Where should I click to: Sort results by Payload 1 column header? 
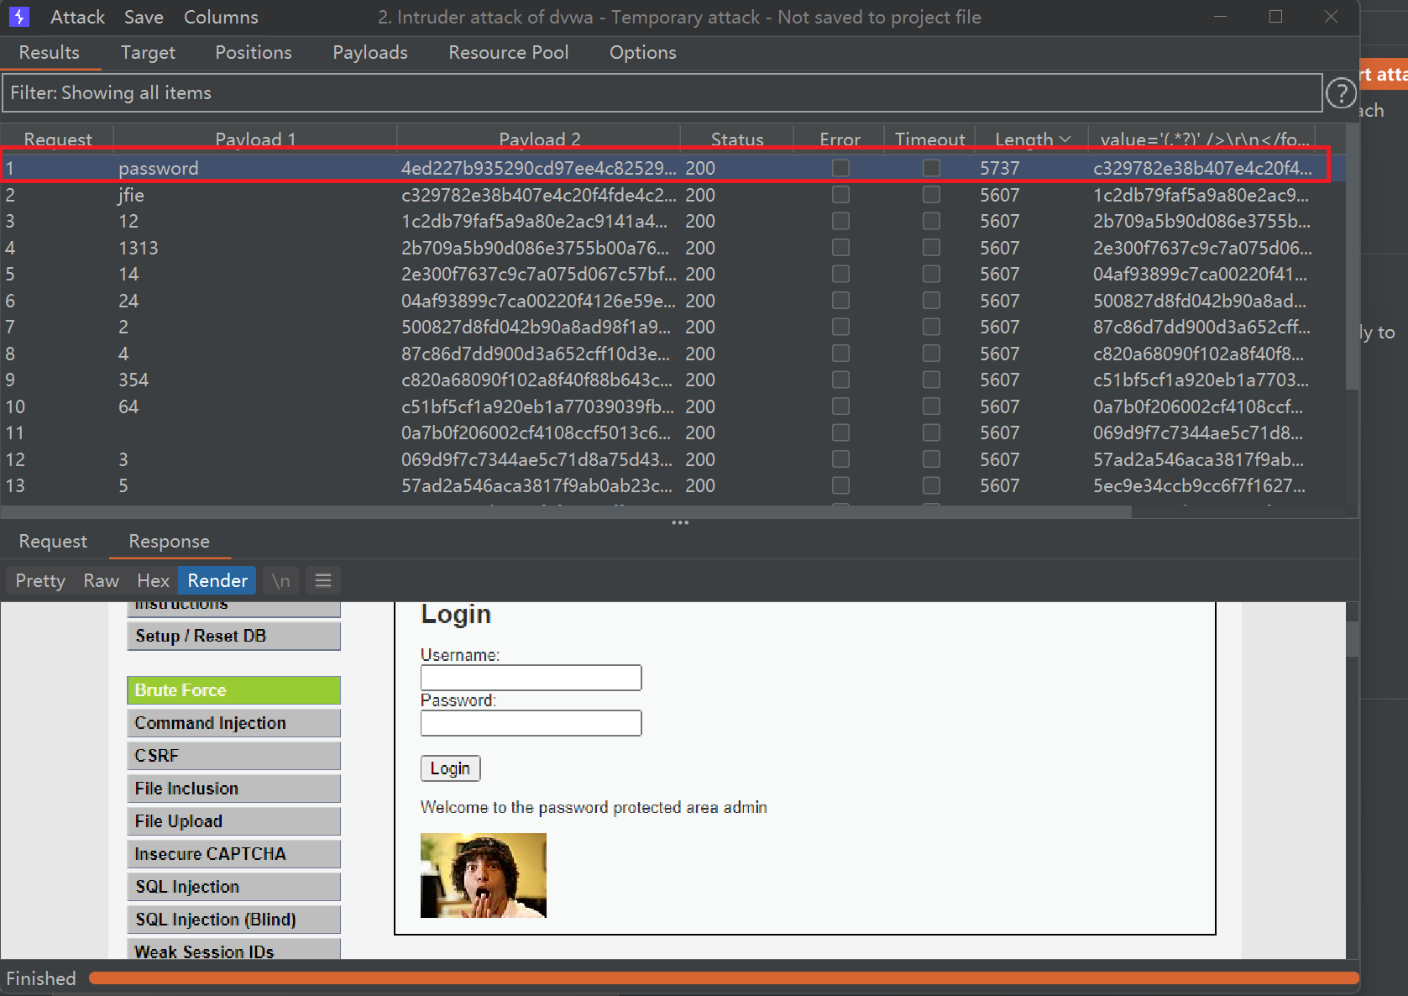255,139
